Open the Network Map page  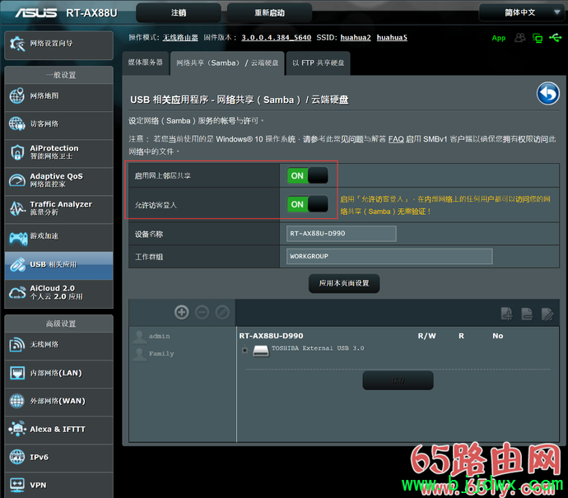[58, 96]
